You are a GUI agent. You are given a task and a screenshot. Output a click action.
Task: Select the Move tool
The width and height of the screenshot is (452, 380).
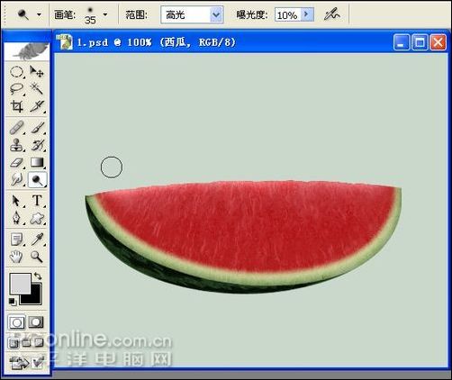tap(37, 72)
